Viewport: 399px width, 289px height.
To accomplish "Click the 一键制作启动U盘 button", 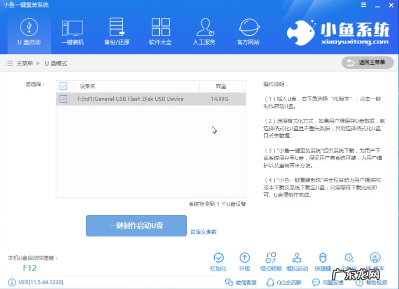I will pos(136,225).
